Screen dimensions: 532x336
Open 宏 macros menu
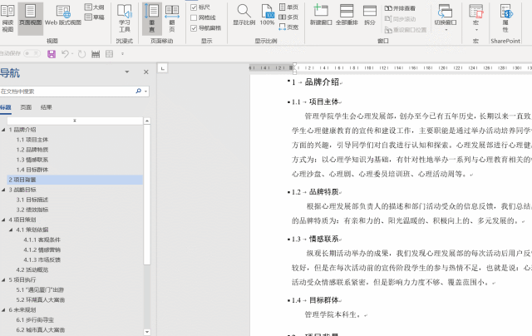[x=475, y=17]
